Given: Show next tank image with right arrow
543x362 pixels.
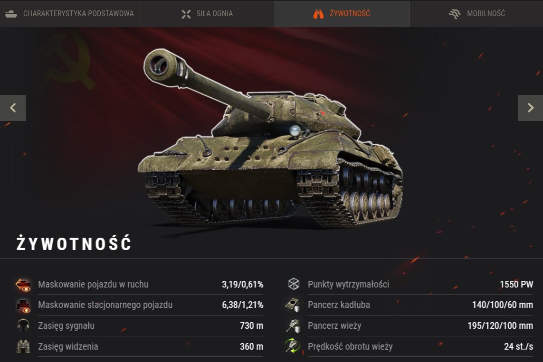Looking at the screenshot, I should pyautogui.click(x=530, y=108).
